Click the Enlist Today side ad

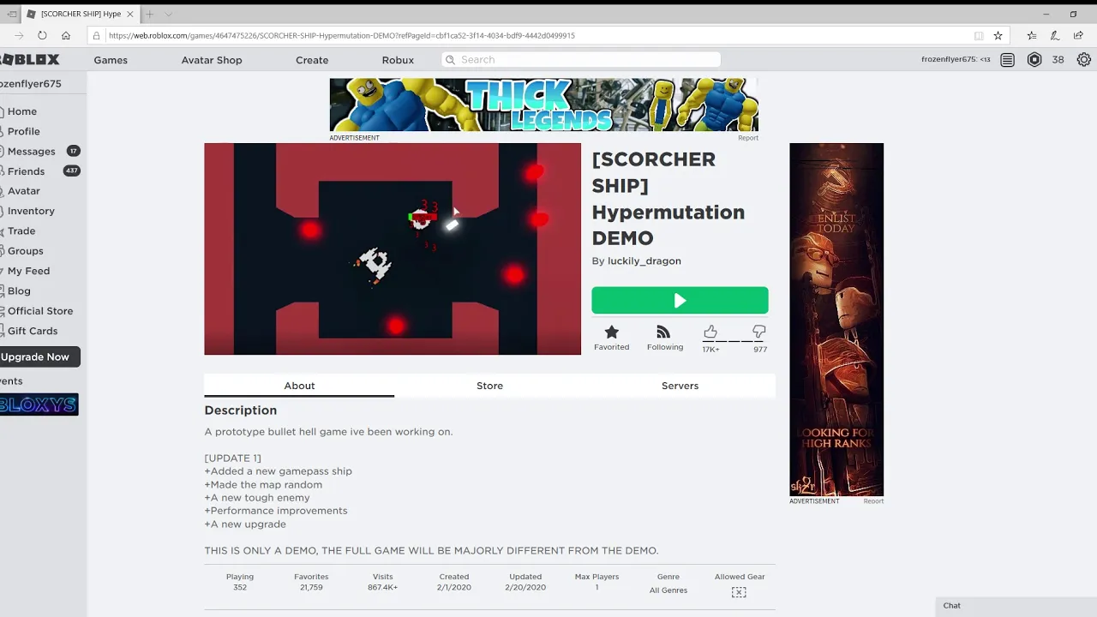[x=836, y=320]
